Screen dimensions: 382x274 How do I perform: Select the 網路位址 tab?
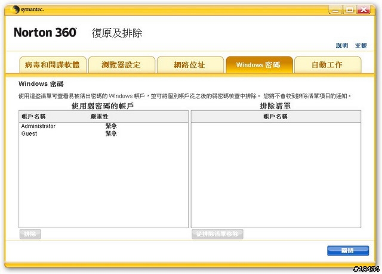click(x=190, y=65)
